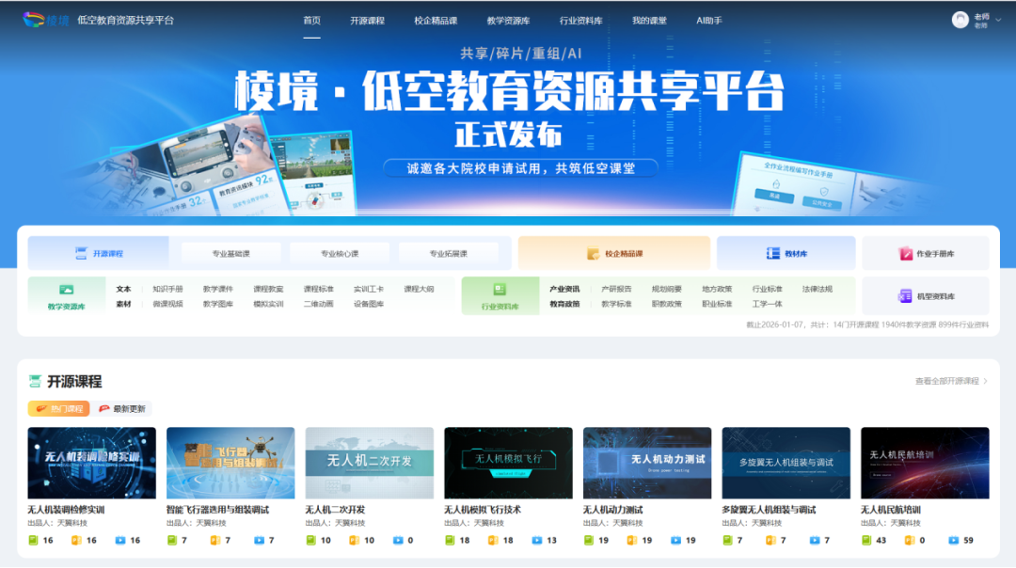Expand 查看全部开源课程 with the chevron
Screen dimensions: 1016x568
click(x=985, y=382)
